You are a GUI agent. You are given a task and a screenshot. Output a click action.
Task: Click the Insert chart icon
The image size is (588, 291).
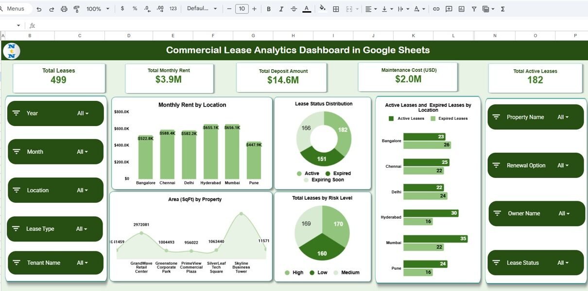(x=461, y=9)
